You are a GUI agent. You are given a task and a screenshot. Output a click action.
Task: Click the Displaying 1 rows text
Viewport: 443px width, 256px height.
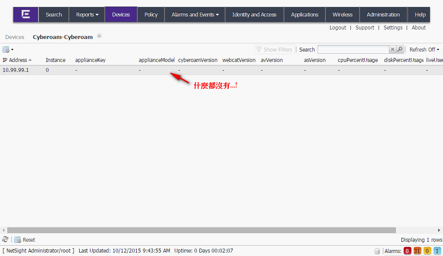tap(421, 240)
